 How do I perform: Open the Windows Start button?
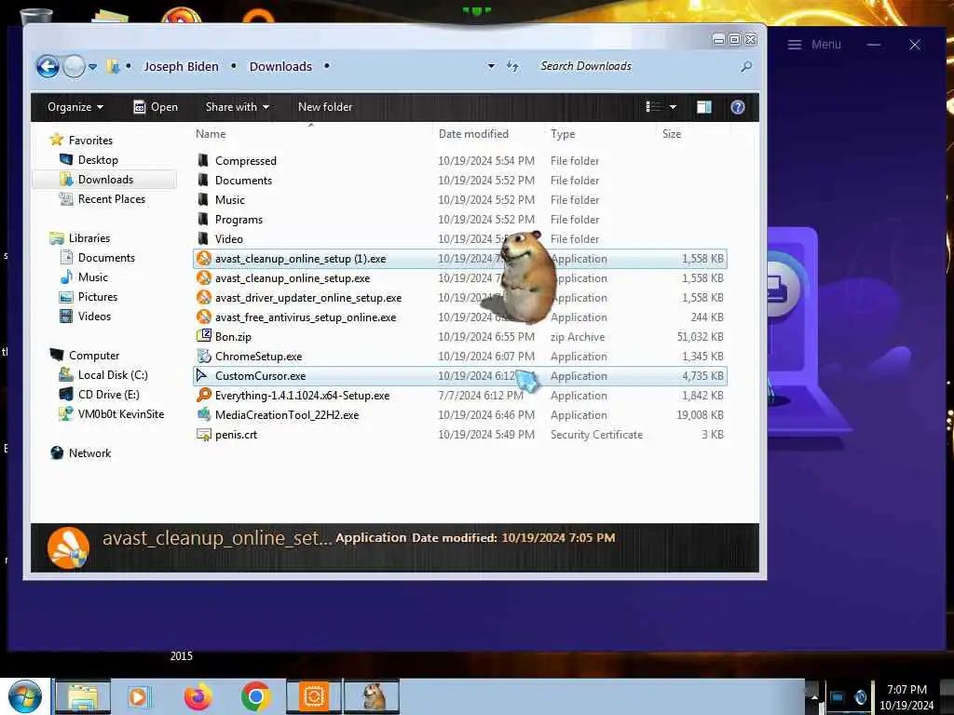[x=23, y=696]
